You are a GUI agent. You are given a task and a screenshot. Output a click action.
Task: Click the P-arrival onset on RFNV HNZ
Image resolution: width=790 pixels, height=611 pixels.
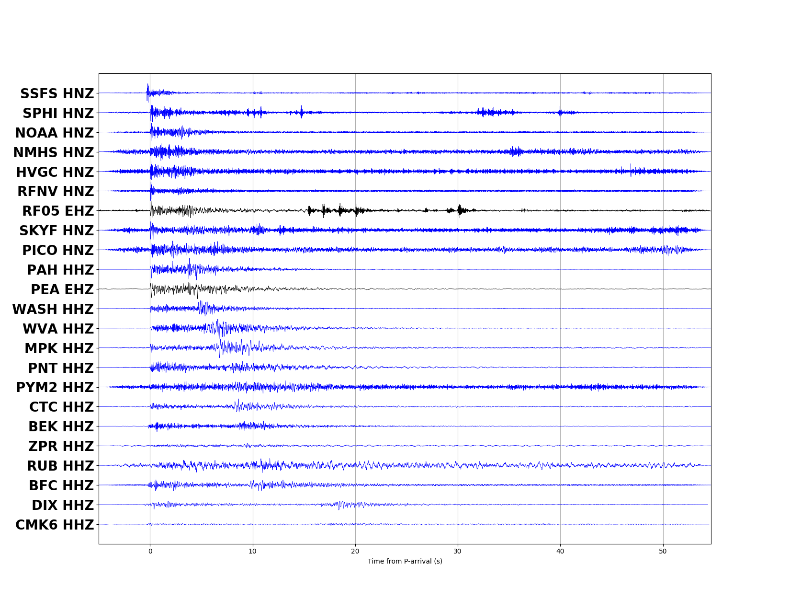coord(151,191)
